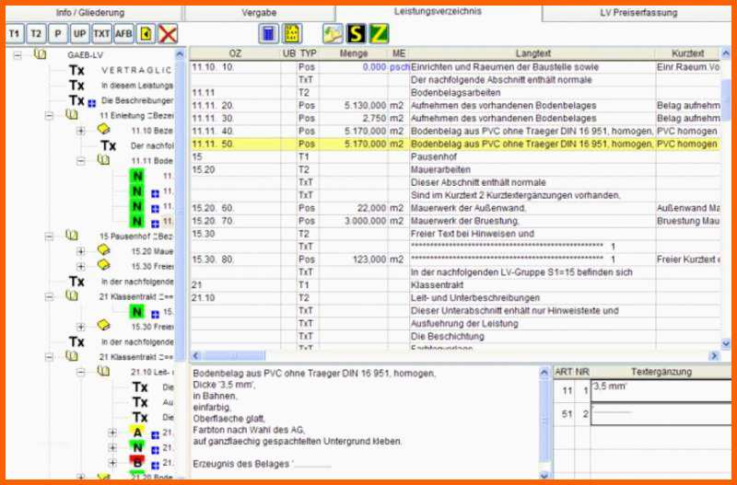Viewport: 737px width, 485px height.
Task: Click the book icon of '15 Pausenhof'
Action: coord(72,235)
